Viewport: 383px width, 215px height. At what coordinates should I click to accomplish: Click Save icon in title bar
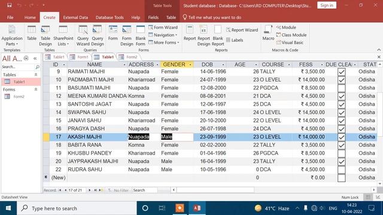(10, 5)
